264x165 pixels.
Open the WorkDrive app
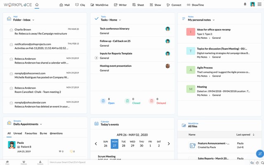coord(99,5)
